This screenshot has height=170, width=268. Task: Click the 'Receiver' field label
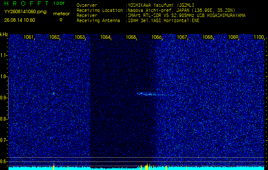click(87, 16)
